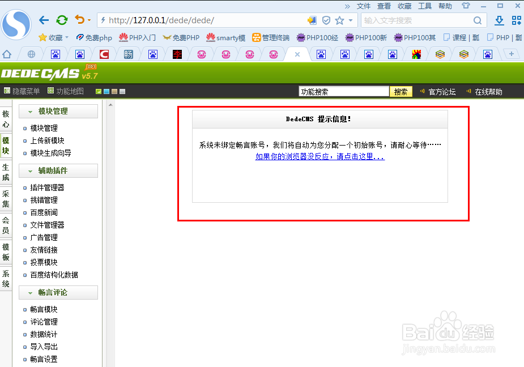Open the 功能地图 function map
Viewport: 524px width, 367px height.
coord(66,91)
